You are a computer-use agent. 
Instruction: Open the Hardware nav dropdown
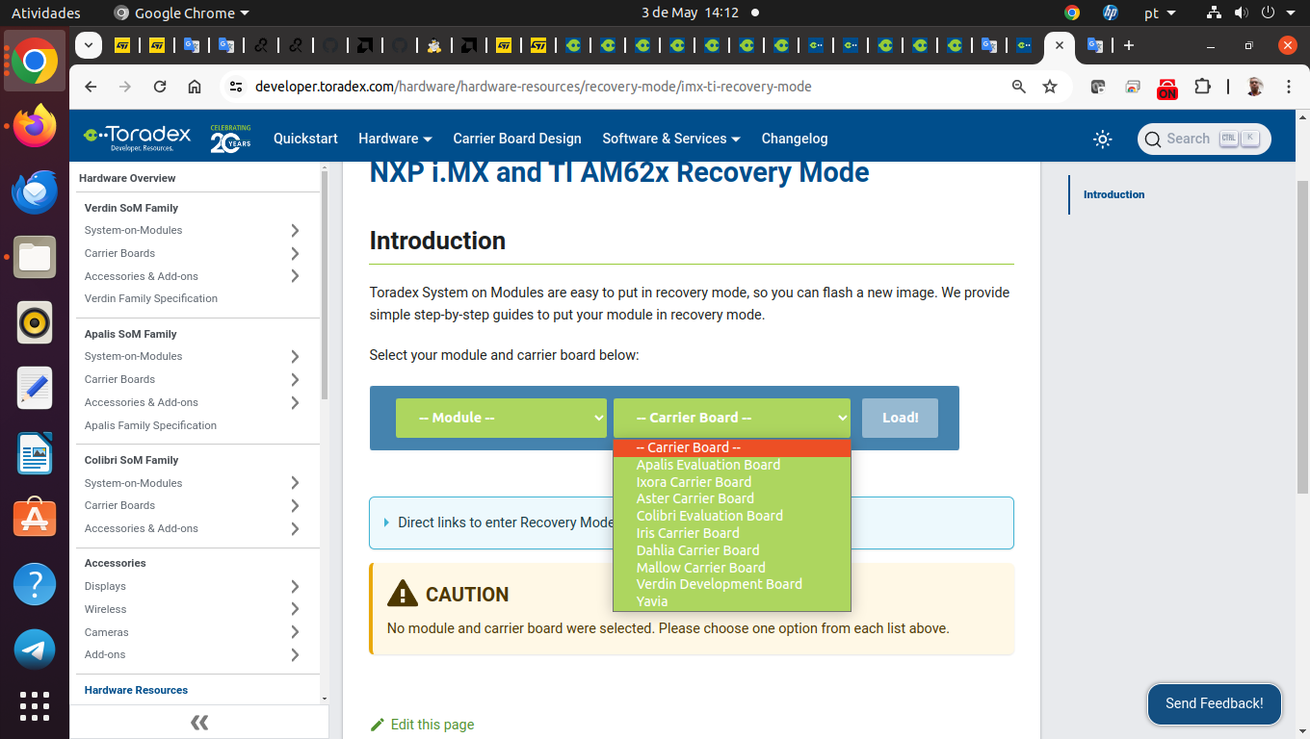(x=395, y=139)
